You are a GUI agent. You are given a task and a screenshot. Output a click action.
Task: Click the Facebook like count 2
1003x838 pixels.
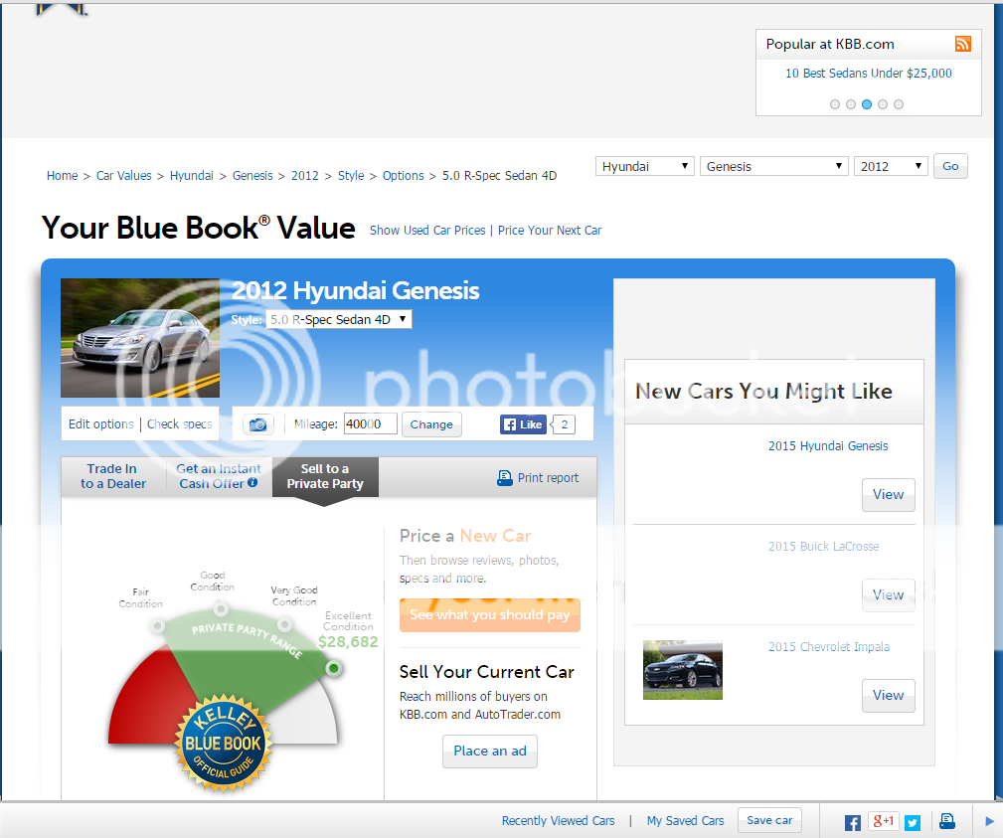(565, 424)
